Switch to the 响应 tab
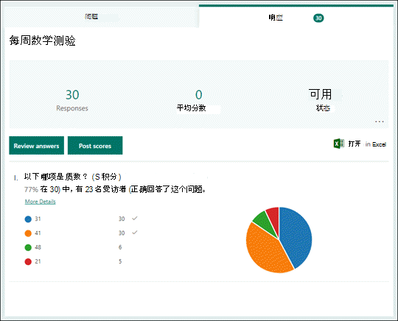The image size is (398, 321). 296,17
